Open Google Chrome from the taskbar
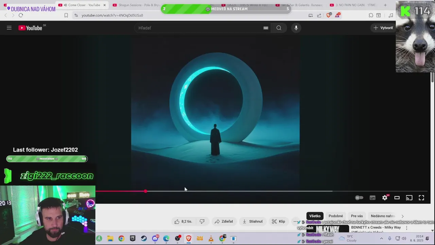 (x=121, y=239)
